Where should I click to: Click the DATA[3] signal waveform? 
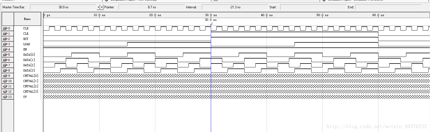click(236, 70)
